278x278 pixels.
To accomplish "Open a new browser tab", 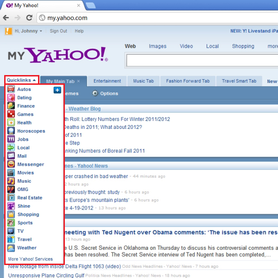I will point(90,5).
